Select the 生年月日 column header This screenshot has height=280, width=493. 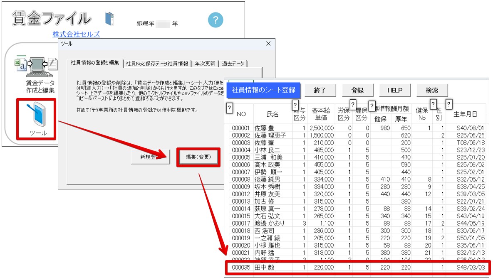pyautogui.click(x=465, y=114)
